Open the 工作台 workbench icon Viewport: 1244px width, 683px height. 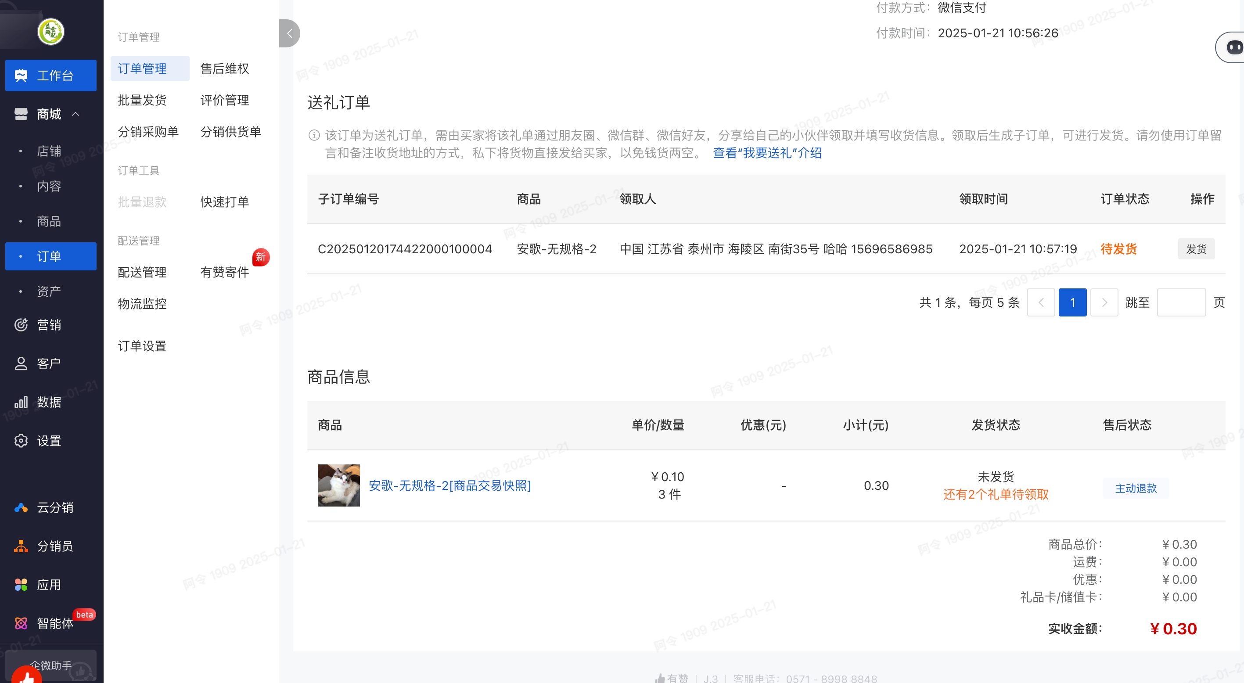21,75
